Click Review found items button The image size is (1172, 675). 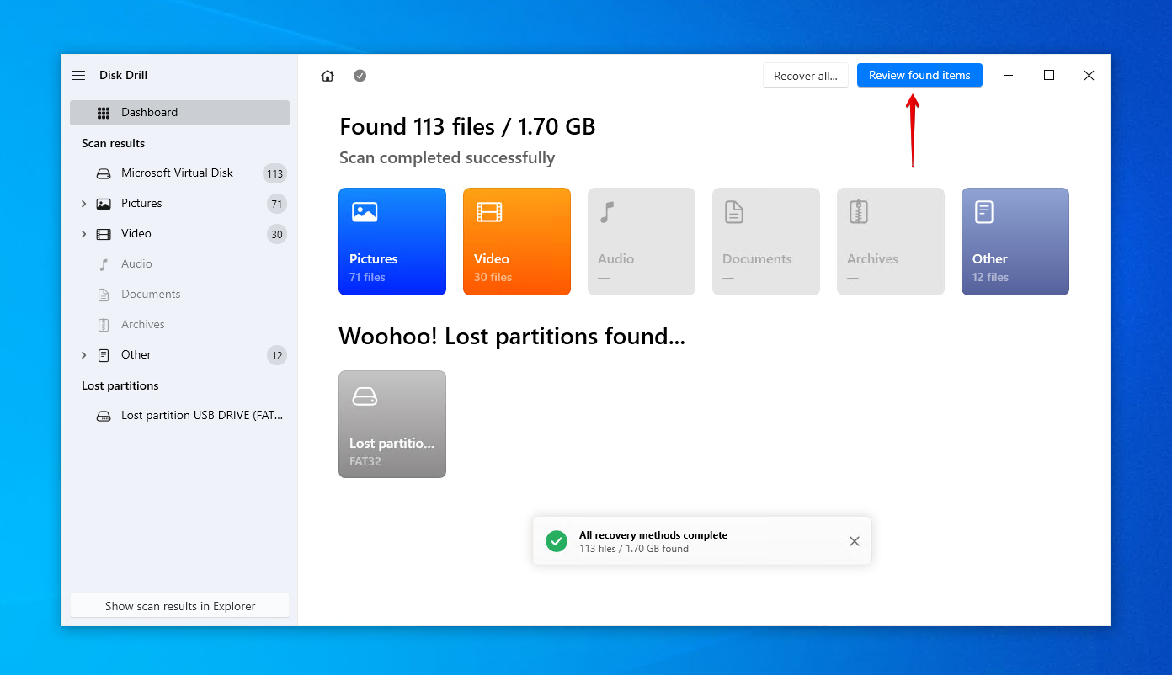point(919,75)
